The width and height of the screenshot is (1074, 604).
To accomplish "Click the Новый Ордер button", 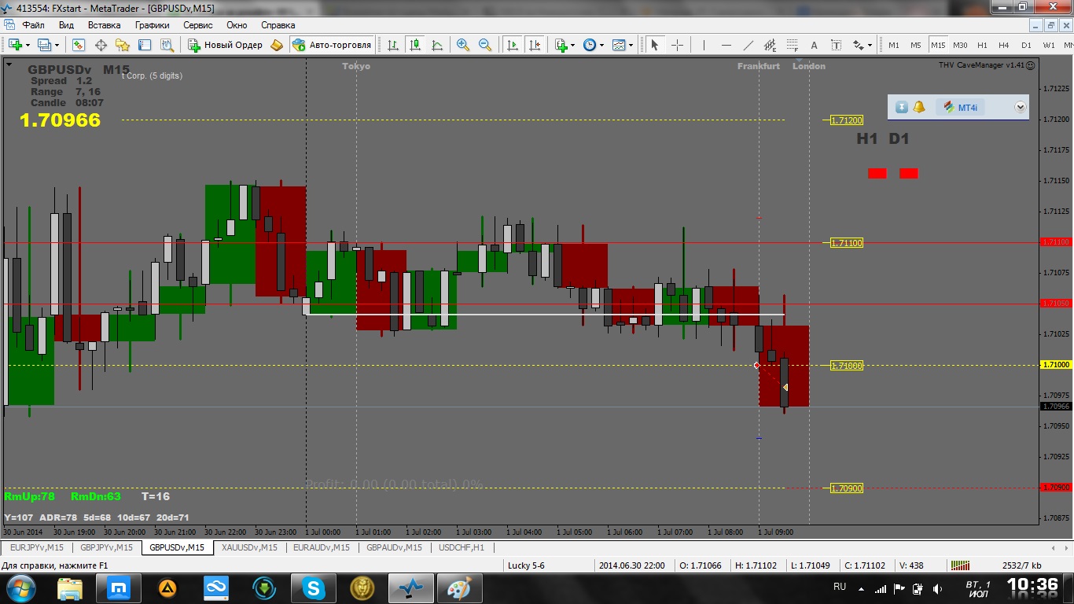I will pos(226,45).
